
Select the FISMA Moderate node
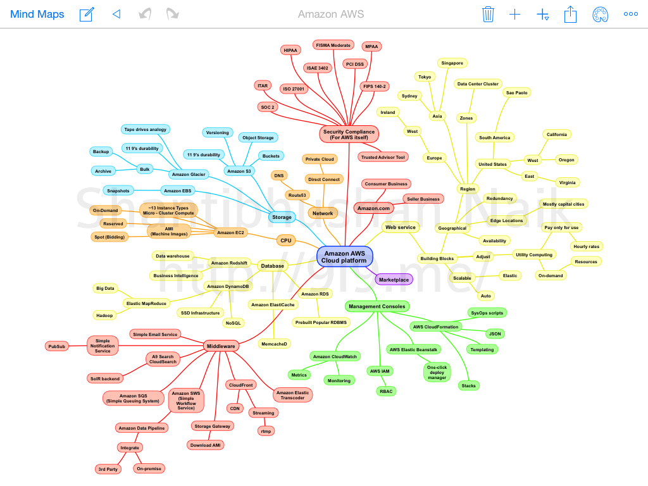pos(333,46)
